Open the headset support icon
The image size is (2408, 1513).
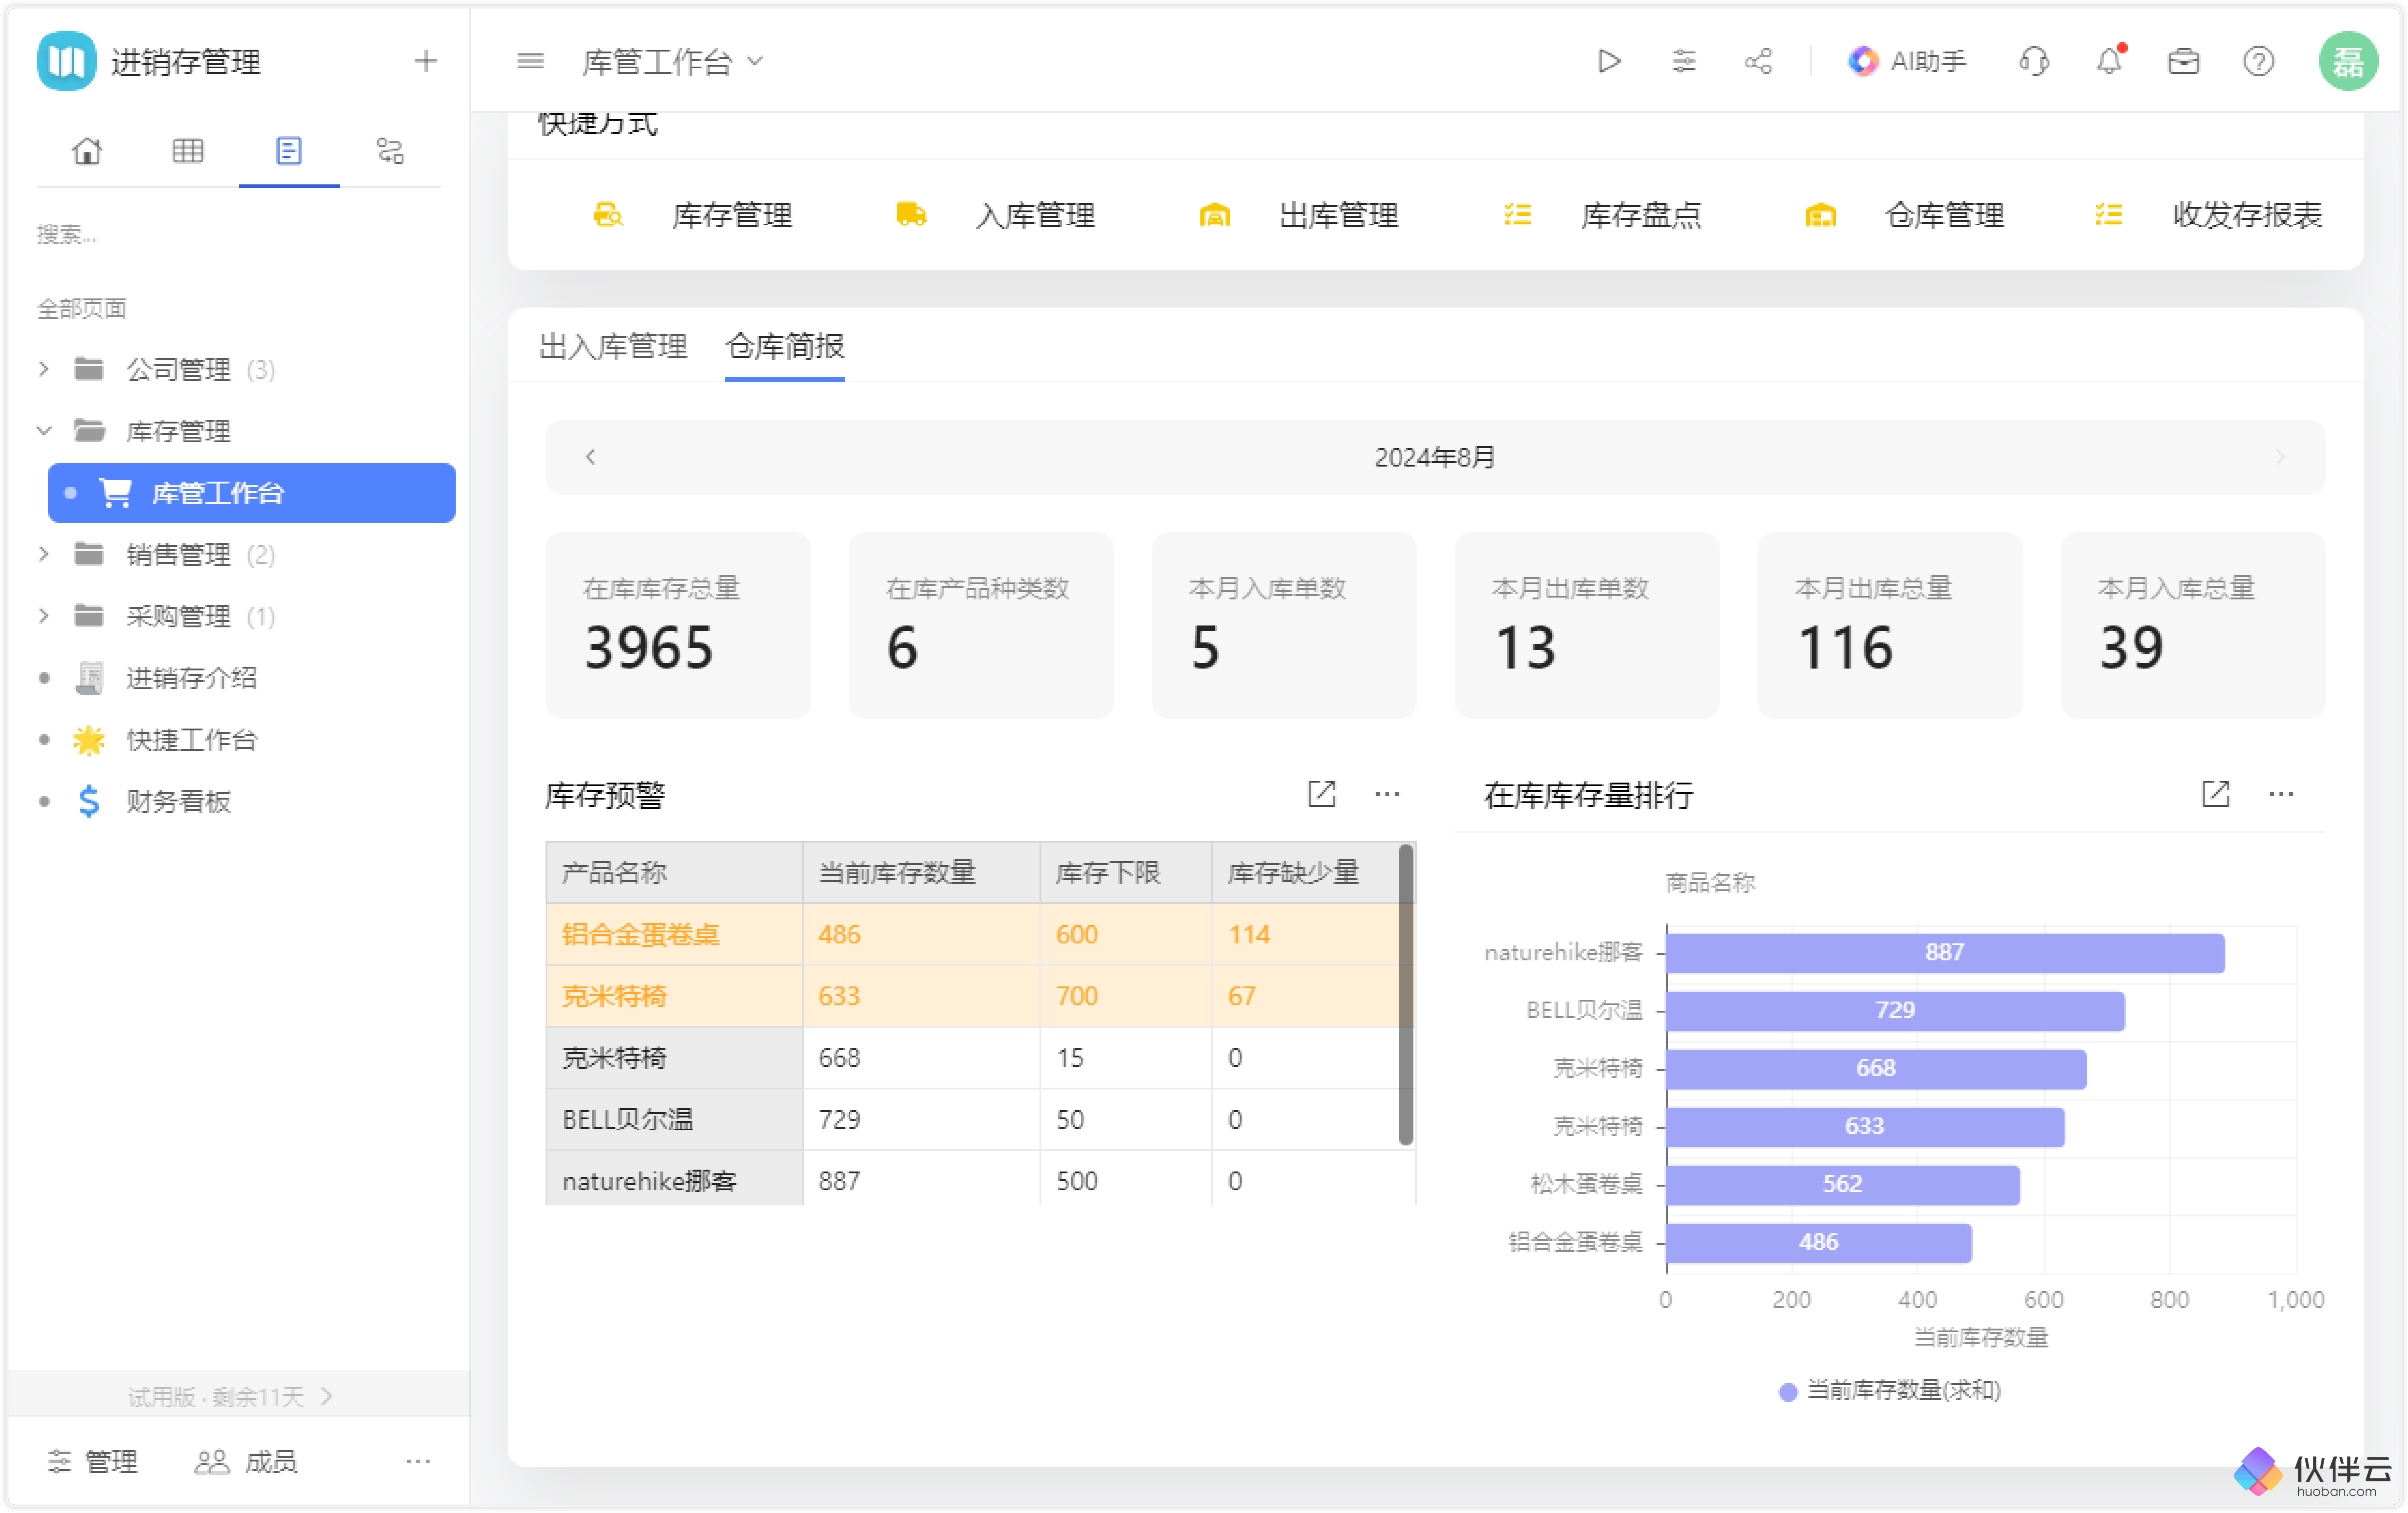click(x=2034, y=61)
